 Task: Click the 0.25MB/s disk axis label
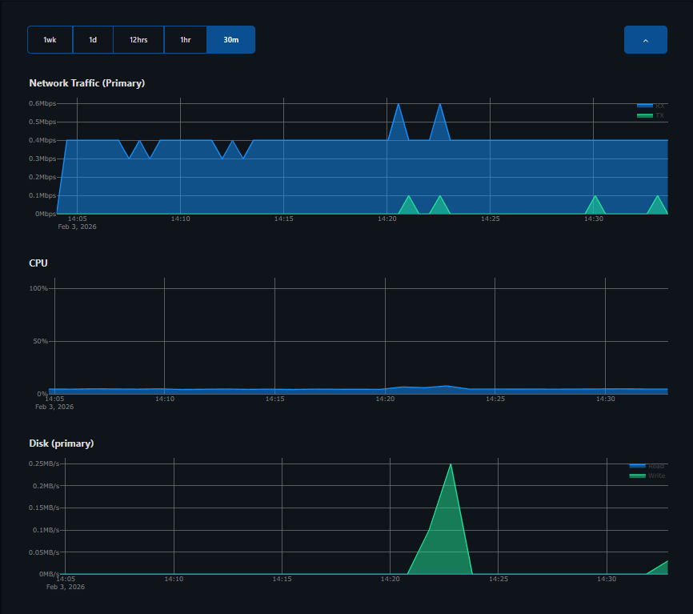(x=44, y=464)
